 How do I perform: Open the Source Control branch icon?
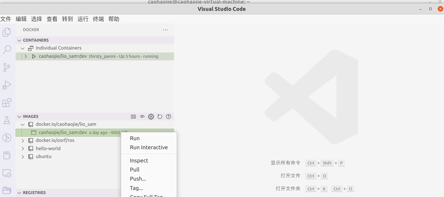(7, 67)
